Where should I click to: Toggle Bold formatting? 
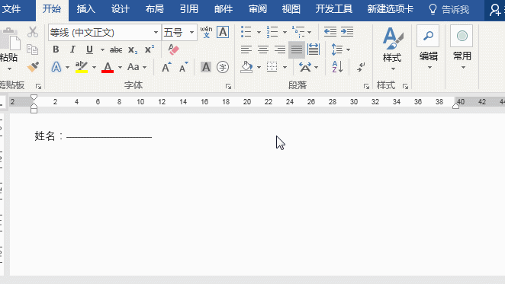[x=56, y=49]
